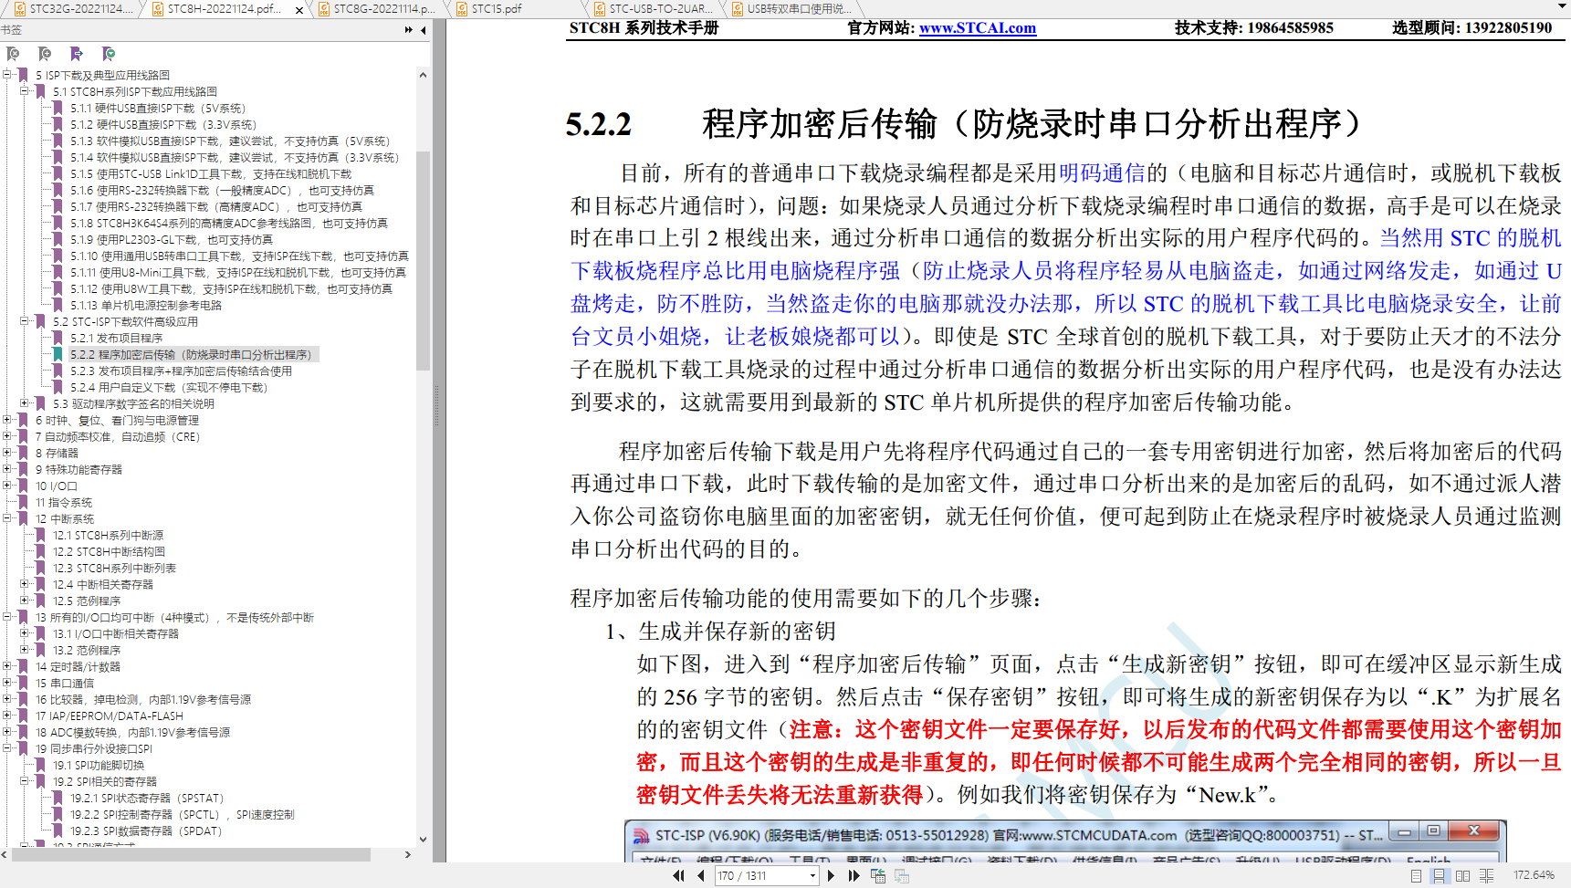The image size is (1571, 888).
Task: Select bookmark 5.1.13 单片机电源控制参考电路
Action: [x=146, y=305]
